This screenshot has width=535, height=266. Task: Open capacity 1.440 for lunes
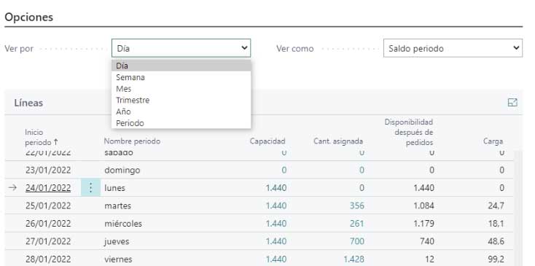tap(276, 188)
